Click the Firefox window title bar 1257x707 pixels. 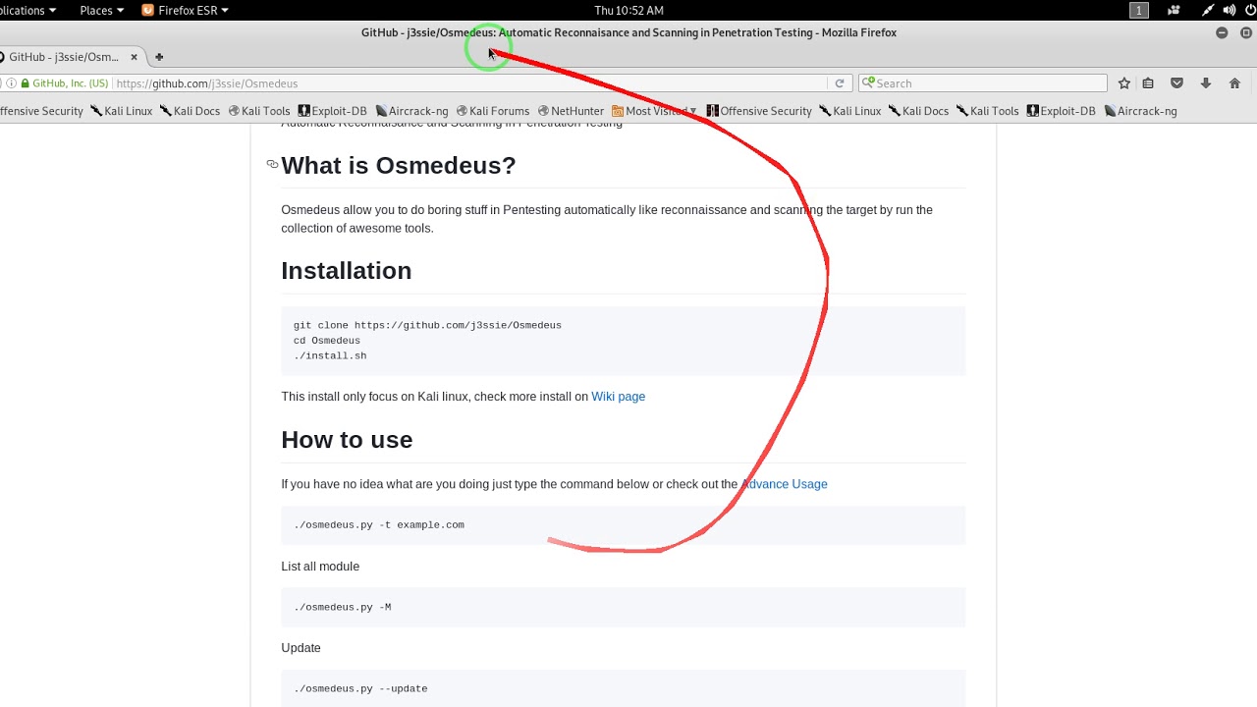tap(628, 32)
